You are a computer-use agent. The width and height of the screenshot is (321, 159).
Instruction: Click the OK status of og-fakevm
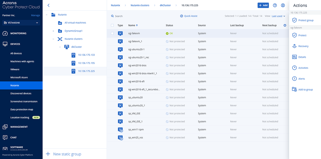point(169,33)
